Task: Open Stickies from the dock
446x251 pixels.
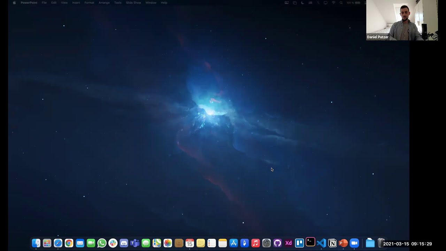Action: 201,243
